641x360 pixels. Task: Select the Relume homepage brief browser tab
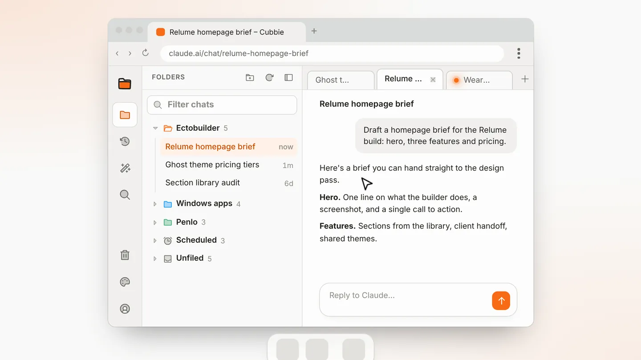(x=227, y=32)
